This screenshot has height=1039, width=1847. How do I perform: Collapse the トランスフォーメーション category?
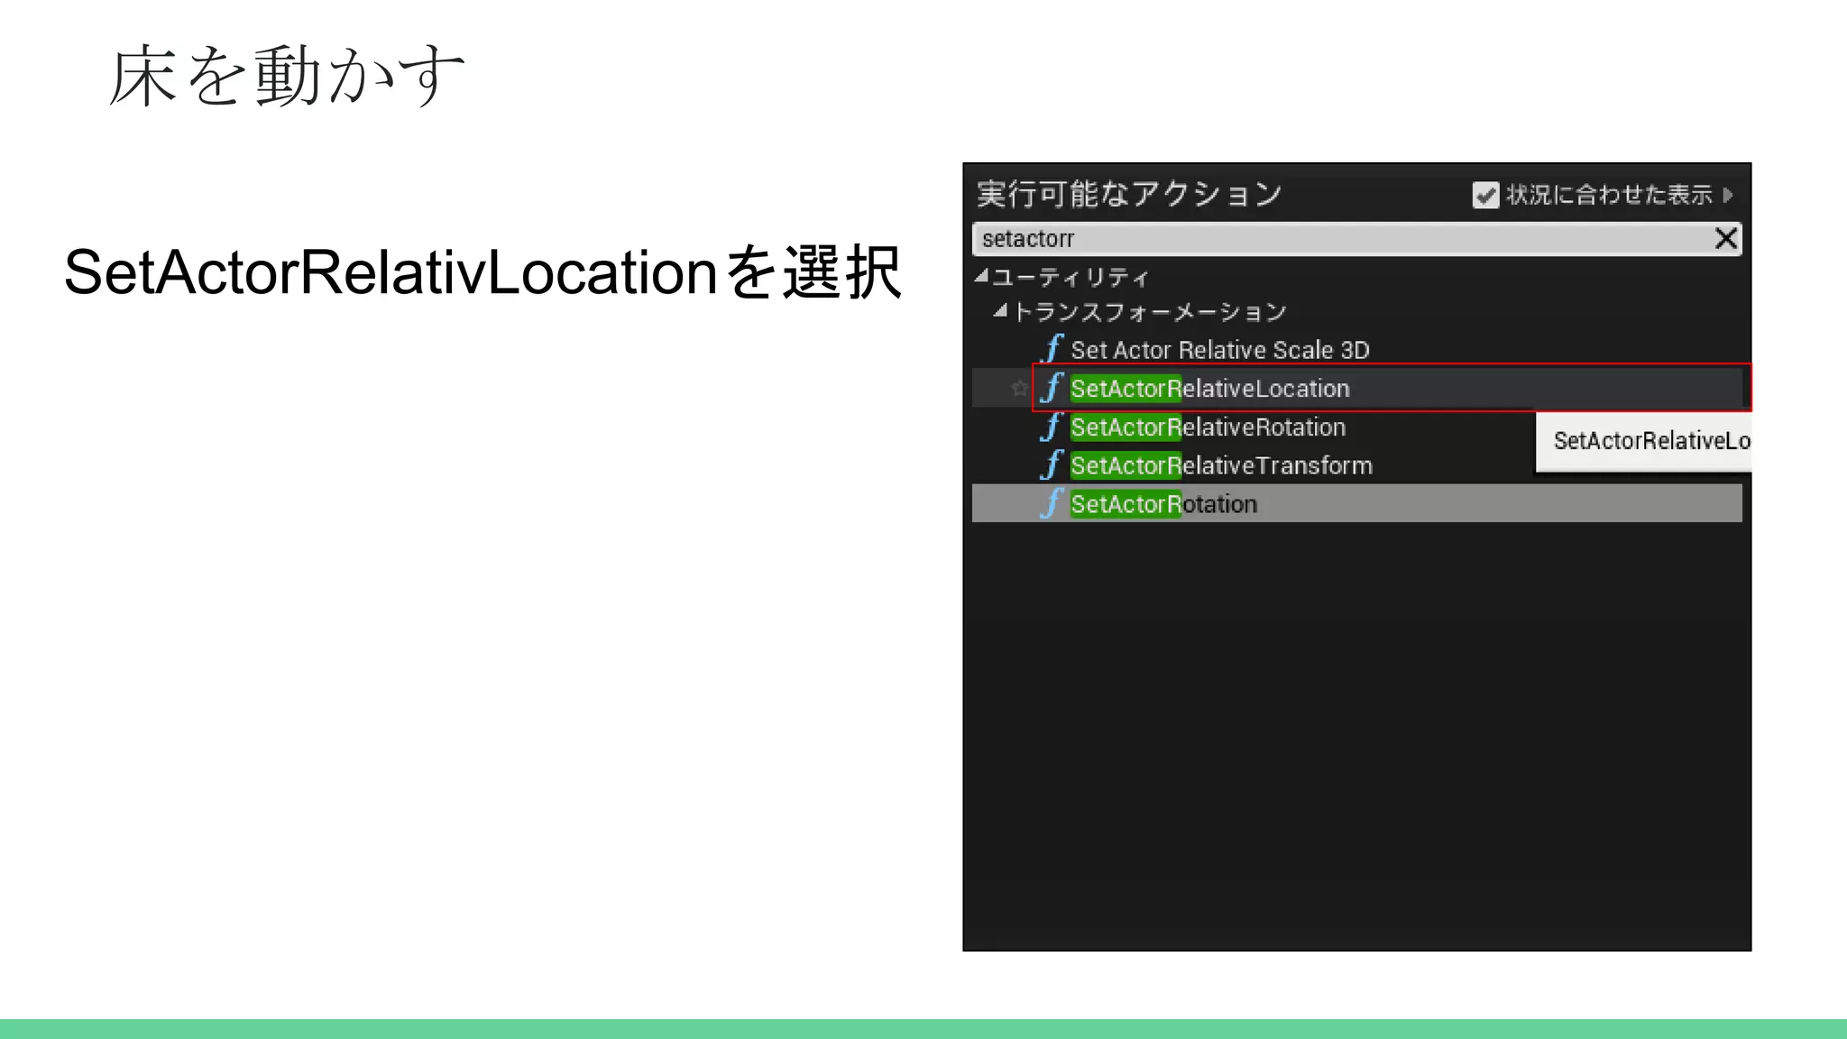(x=999, y=311)
